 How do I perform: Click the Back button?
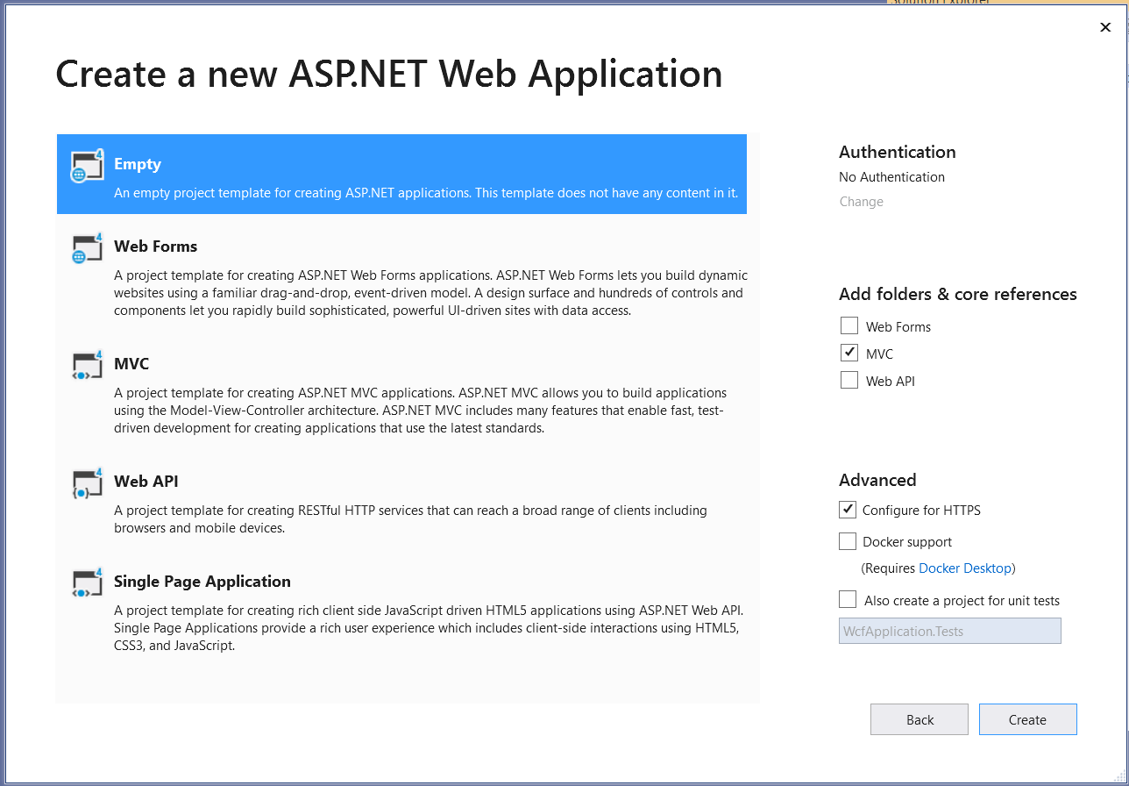[x=919, y=718]
